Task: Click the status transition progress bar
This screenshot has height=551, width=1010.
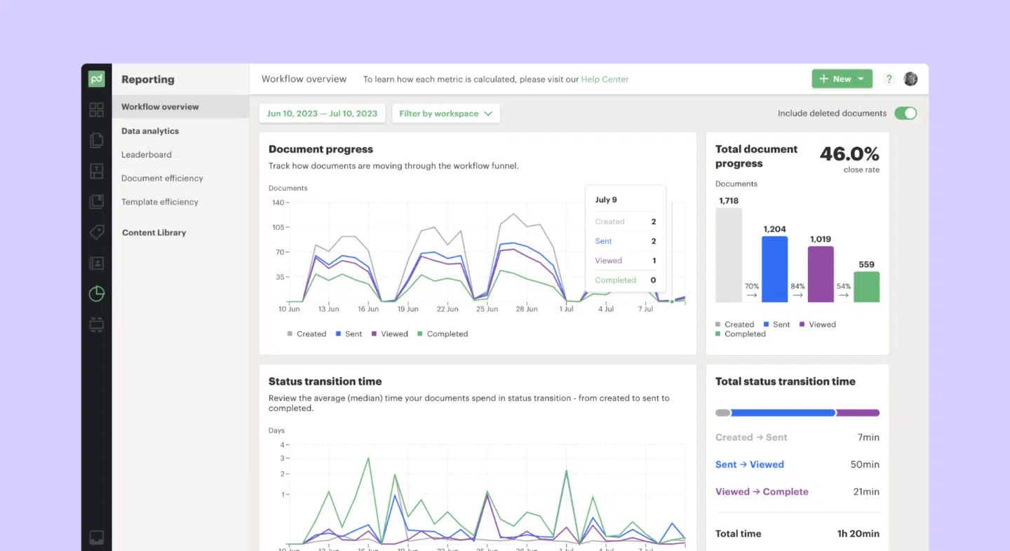Action: pos(797,412)
